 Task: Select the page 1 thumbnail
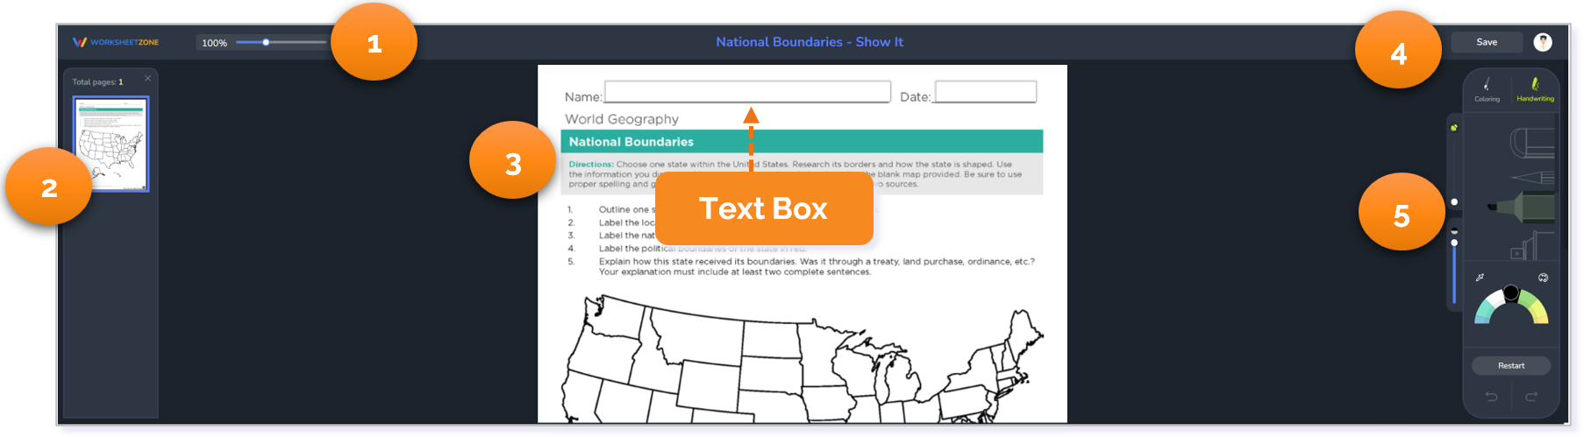(x=111, y=144)
